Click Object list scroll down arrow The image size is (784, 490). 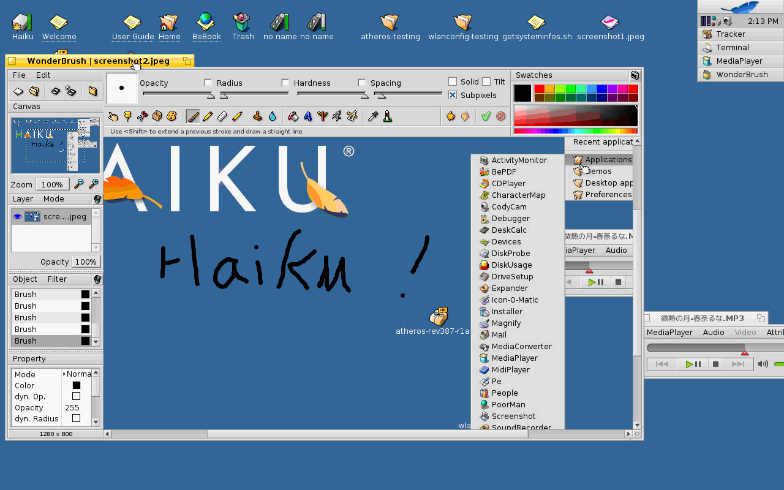(x=96, y=342)
